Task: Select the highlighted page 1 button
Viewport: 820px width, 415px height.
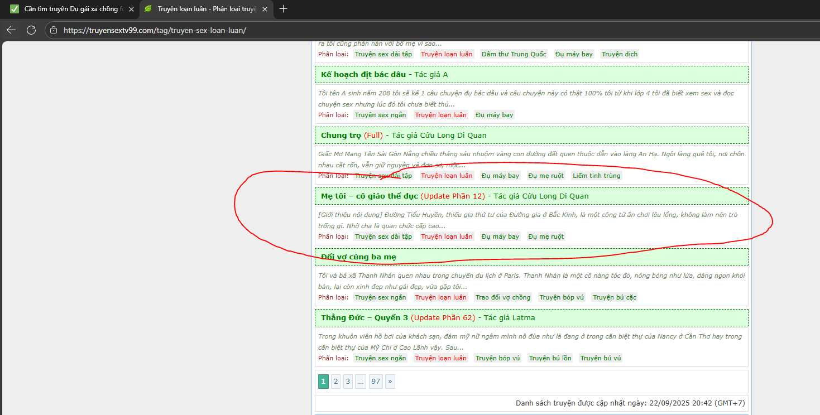Action: [x=323, y=382]
